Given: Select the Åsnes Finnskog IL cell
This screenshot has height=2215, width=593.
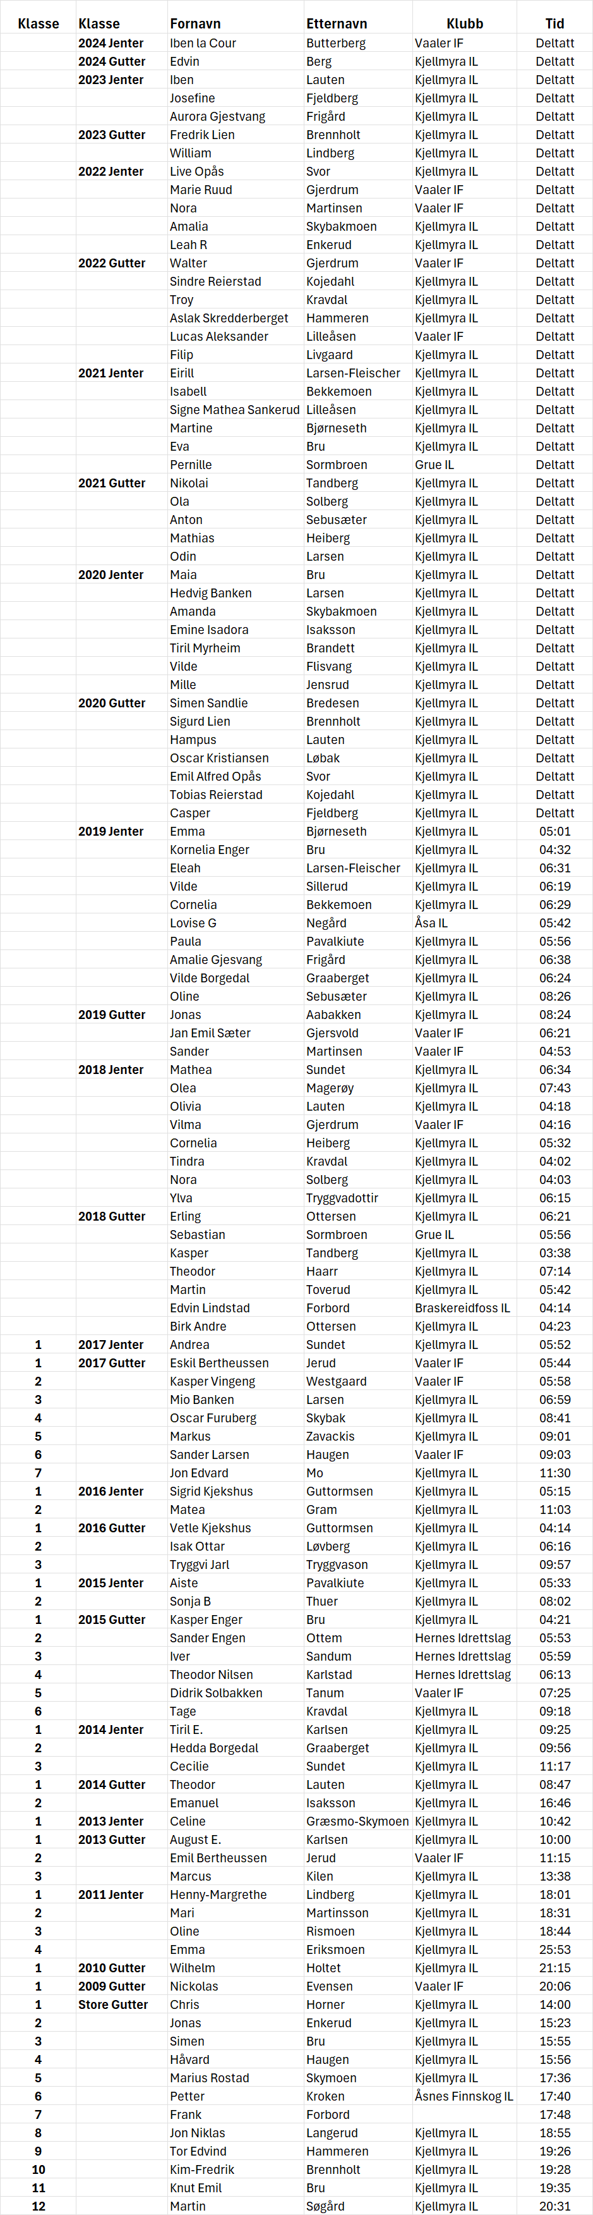Looking at the screenshot, I should (x=464, y=2096).
